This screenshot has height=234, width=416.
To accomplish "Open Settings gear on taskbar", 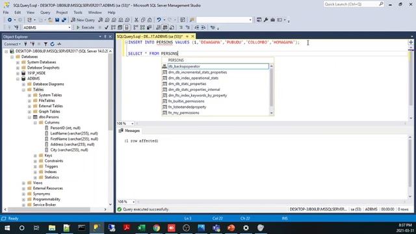I will click(x=246, y=227).
